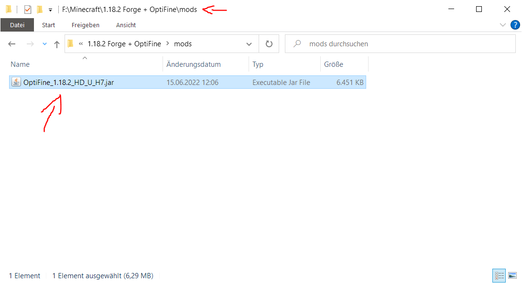The width and height of the screenshot is (522, 283).
Task: Click the Properties checkmark icon in quick access toolbar
Action: pos(28,10)
